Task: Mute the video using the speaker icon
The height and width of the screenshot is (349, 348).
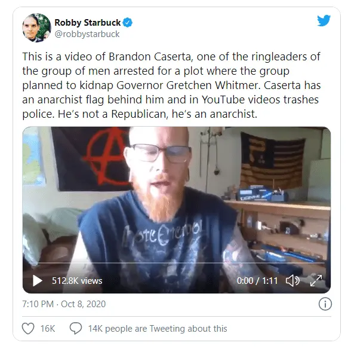Action: [x=292, y=281]
